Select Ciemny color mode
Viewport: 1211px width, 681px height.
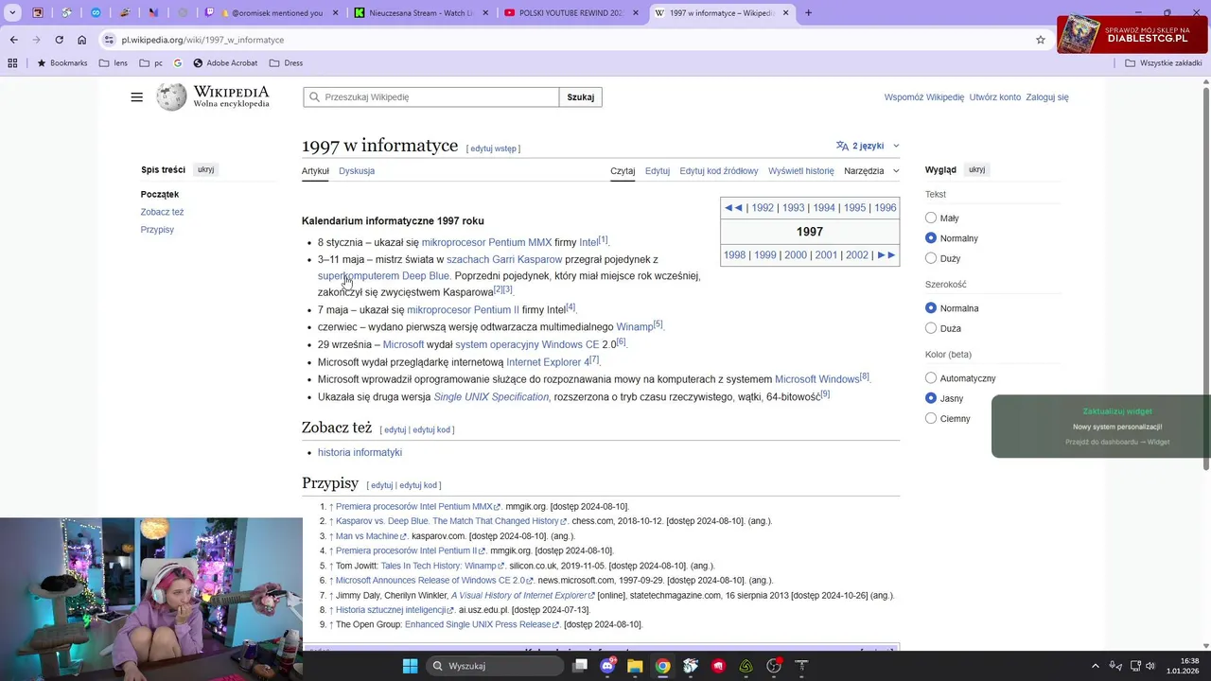click(931, 418)
